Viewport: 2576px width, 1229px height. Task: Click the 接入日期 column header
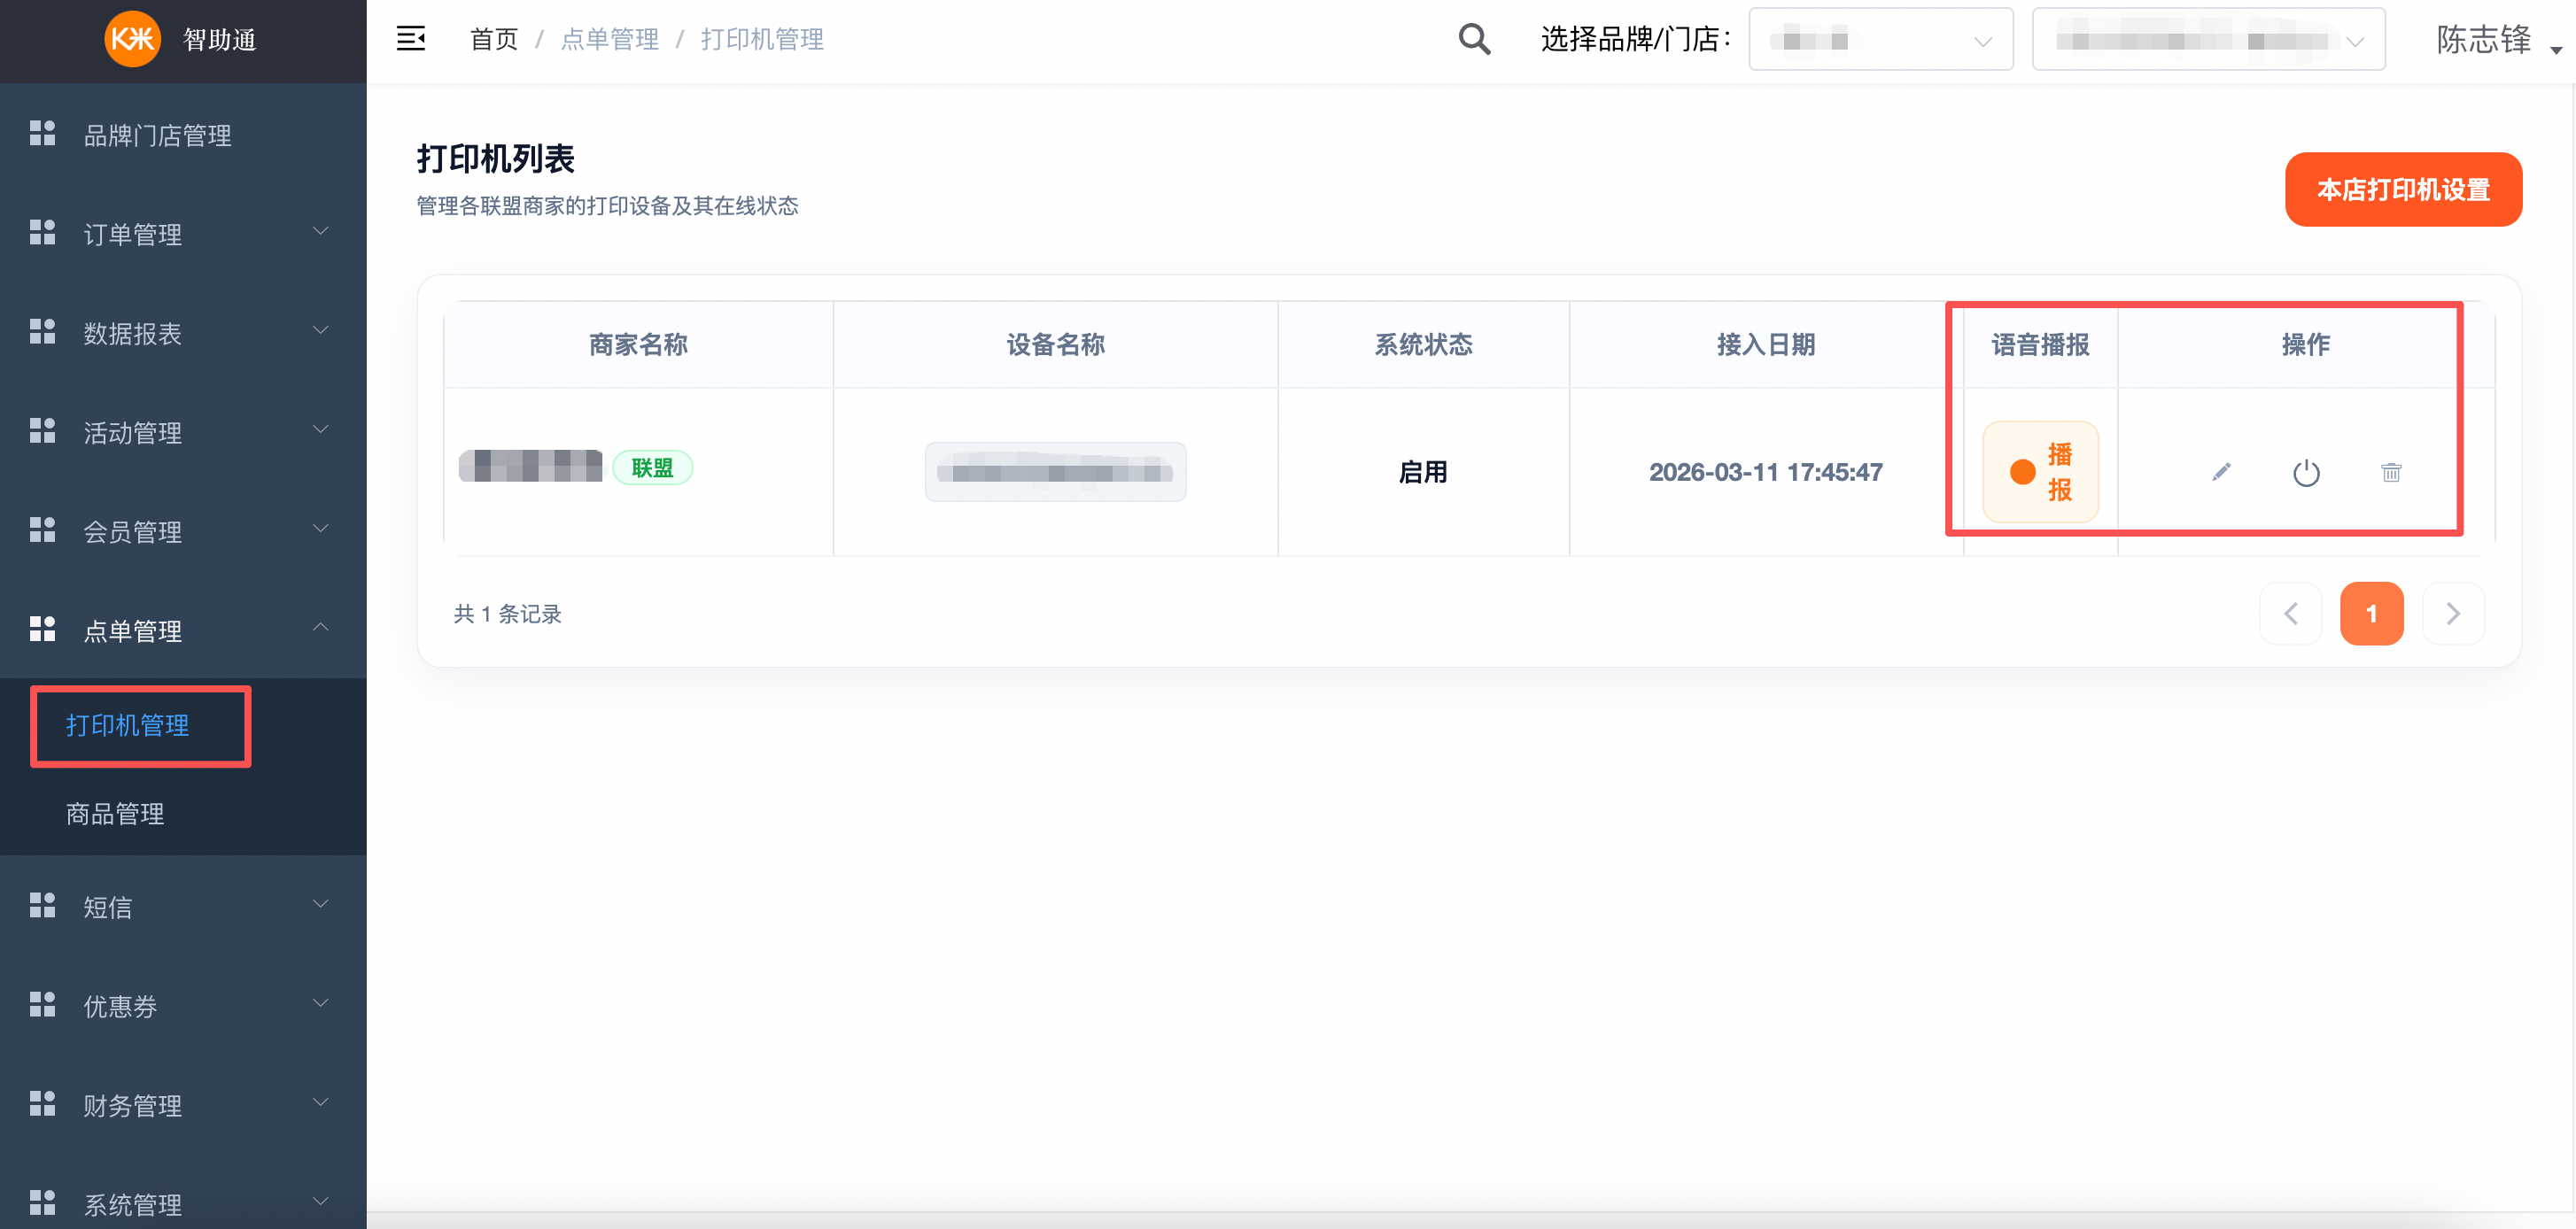click(1766, 344)
